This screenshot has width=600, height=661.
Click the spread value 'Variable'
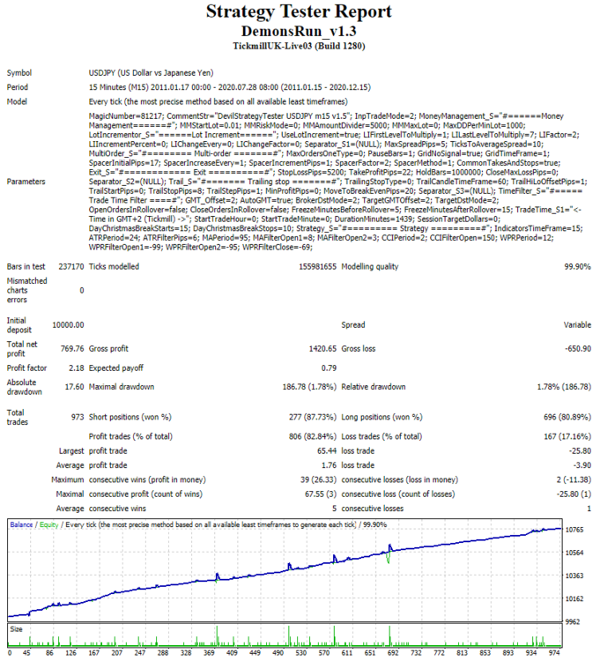coord(577,325)
